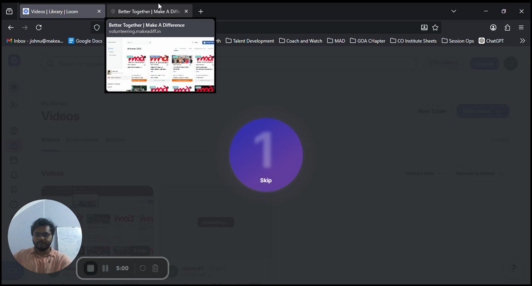Go back one page
Screen dimensions: 532x286
coord(11,27)
